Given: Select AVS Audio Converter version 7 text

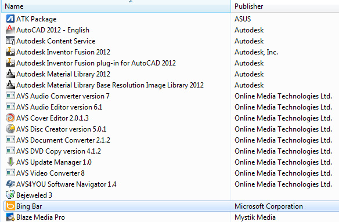Looking at the screenshot, I should (63, 96).
